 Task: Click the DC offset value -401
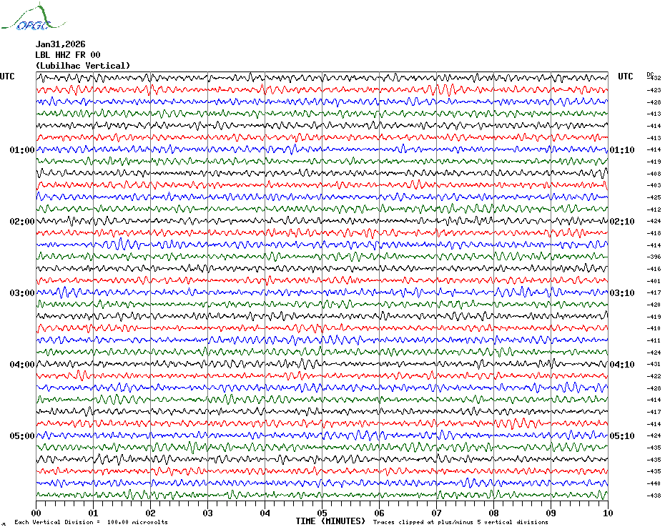click(x=654, y=281)
